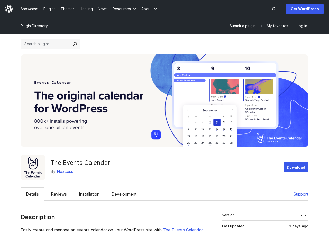The image size is (329, 231).
Task: Click Submit a plugin link
Action: [242, 26]
